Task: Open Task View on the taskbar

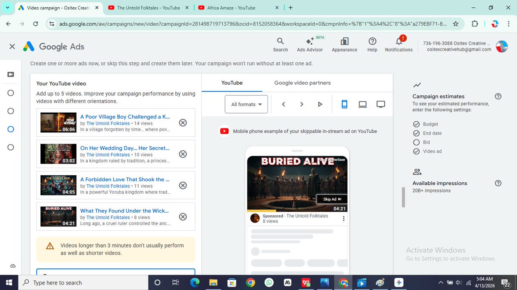Action: tap(175, 282)
